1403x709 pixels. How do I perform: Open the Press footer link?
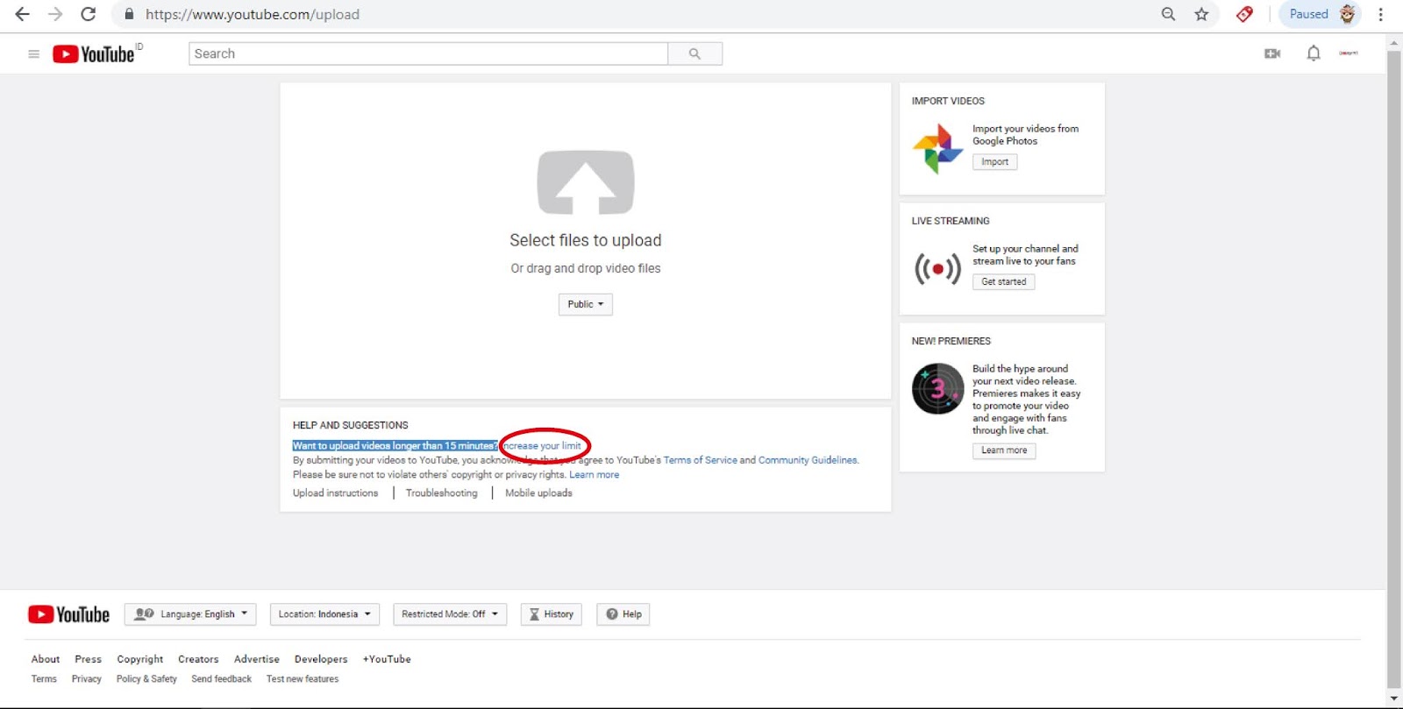89,659
